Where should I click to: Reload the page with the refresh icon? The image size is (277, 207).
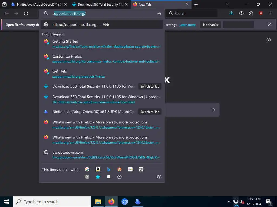[x=26, y=13]
